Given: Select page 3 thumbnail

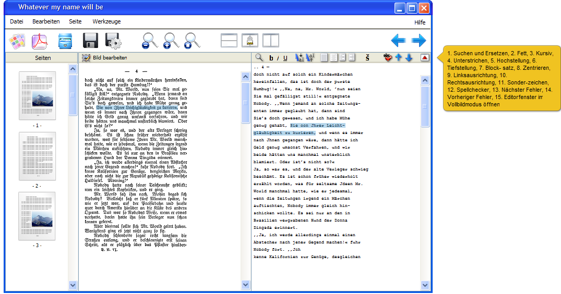Looking at the screenshot, I should [37, 216].
